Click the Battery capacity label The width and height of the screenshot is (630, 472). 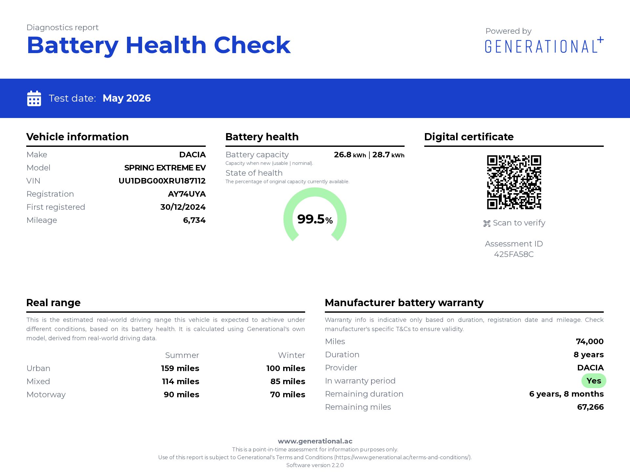(257, 155)
